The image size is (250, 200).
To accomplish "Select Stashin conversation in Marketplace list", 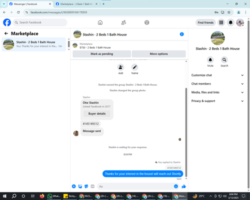I will pyautogui.click(x=34, y=44).
